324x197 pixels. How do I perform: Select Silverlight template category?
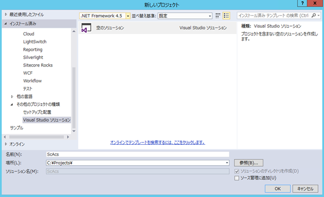[33, 57]
